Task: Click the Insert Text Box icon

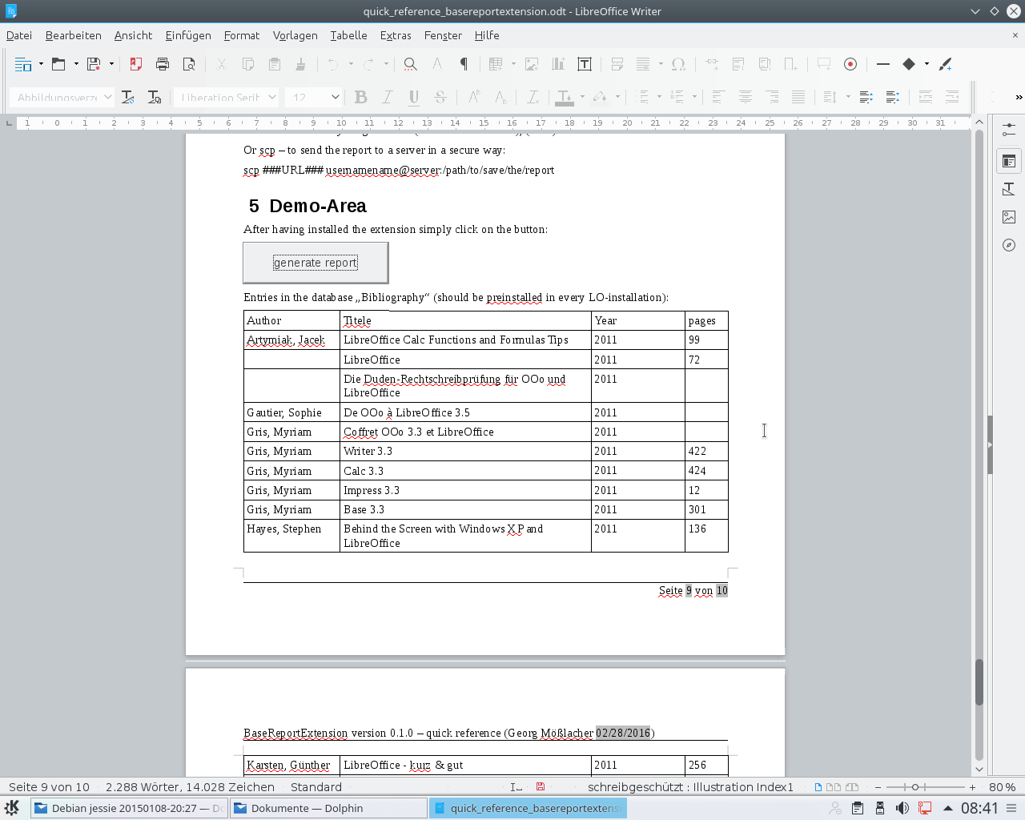Action: click(585, 64)
